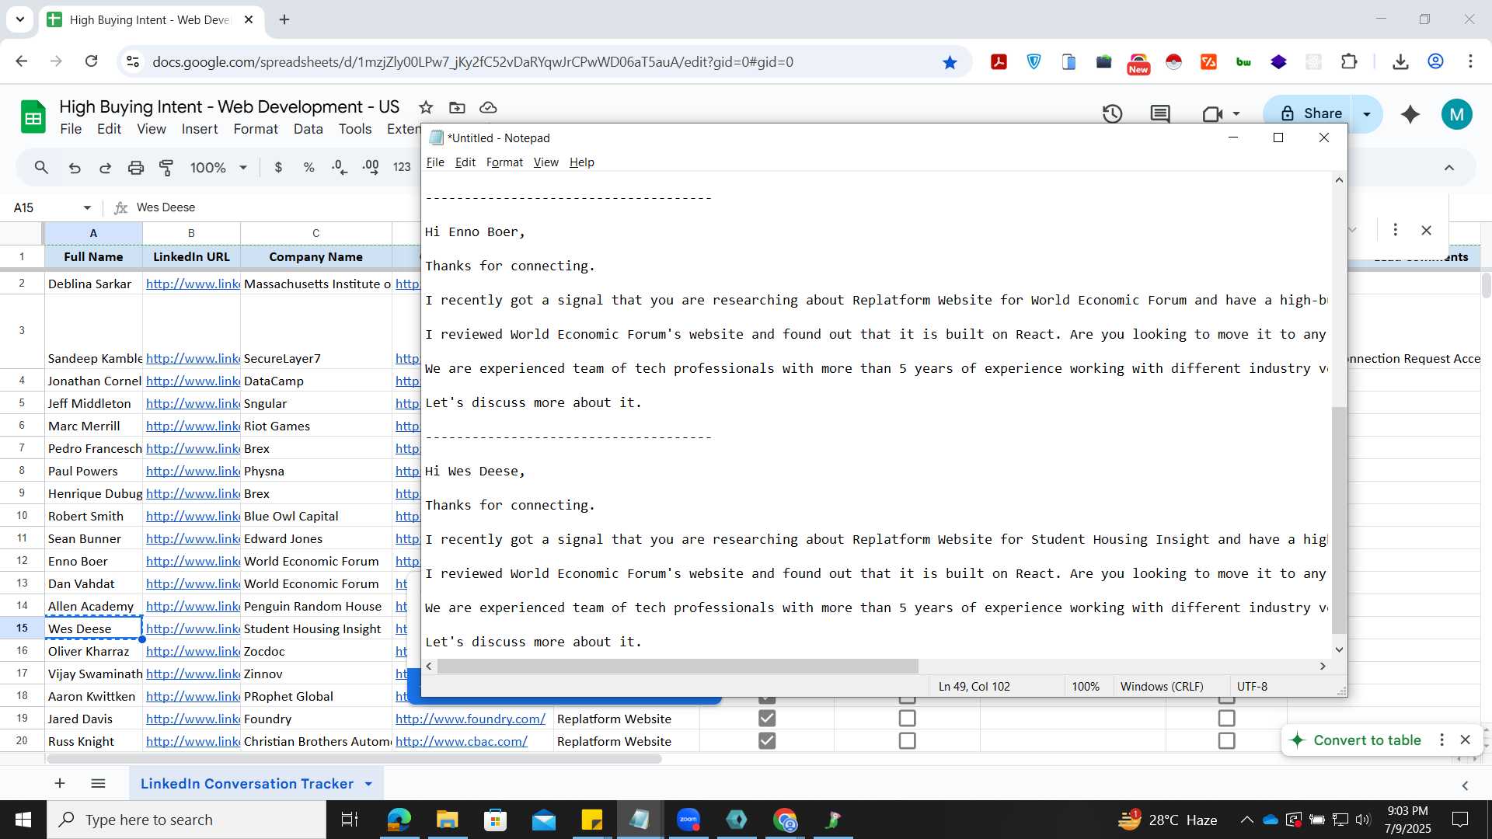This screenshot has height=839, width=1492.
Task: Expand the Meet camera dropdown arrow
Action: coord(1236,114)
